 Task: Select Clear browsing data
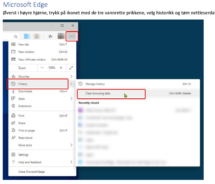[138, 93]
